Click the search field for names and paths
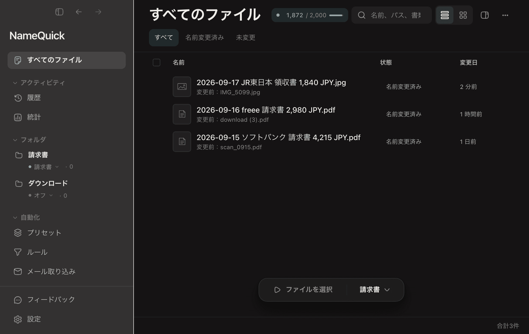Viewport: 529px width, 334px height. click(x=391, y=15)
